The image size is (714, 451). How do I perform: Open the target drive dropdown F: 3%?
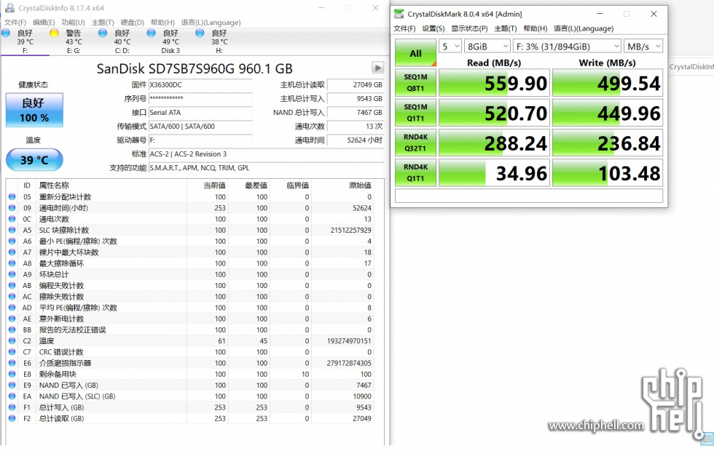click(567, 46)
